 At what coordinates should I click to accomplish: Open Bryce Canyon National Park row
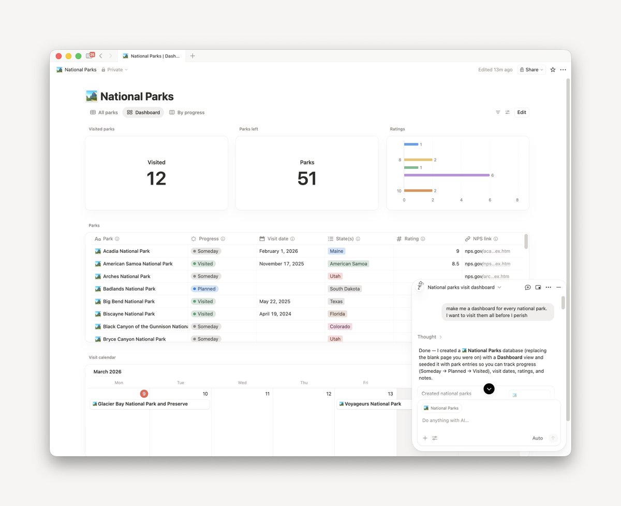134,339
